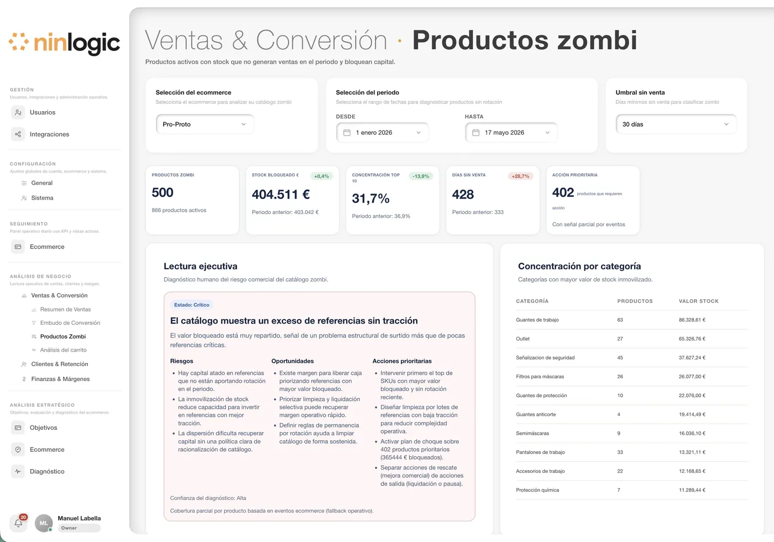The height and width of the screenshot is (542, 774).
Task: Select Resumen de Ventas submenu item
Action: pyautogui.click(x=65, y=310)
